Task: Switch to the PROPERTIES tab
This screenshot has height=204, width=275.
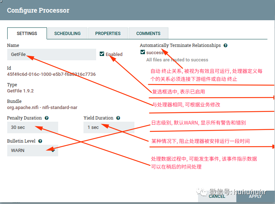Action: [x=108, y=34]
